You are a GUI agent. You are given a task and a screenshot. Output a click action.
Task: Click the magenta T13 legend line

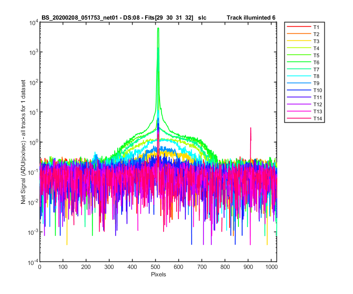coord(299,111)
